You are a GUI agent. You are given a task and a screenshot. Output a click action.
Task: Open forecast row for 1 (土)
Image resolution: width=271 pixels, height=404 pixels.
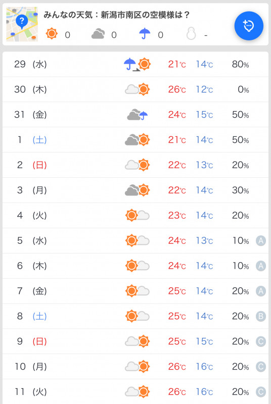[x=135, y=140]
